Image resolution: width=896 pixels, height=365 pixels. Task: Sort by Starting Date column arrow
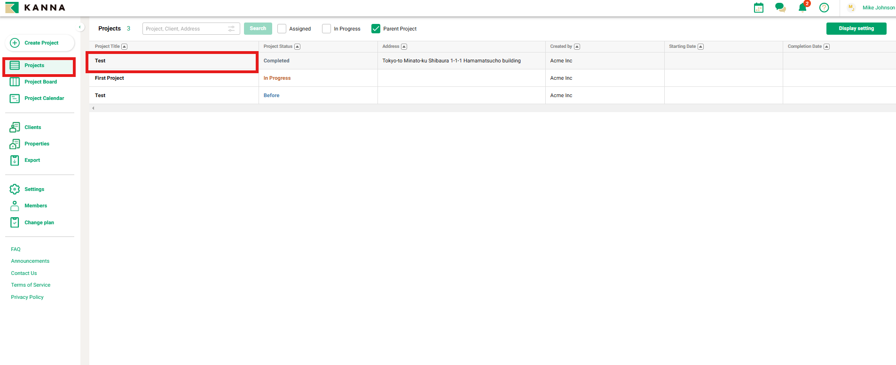click(x=700, y=46)
